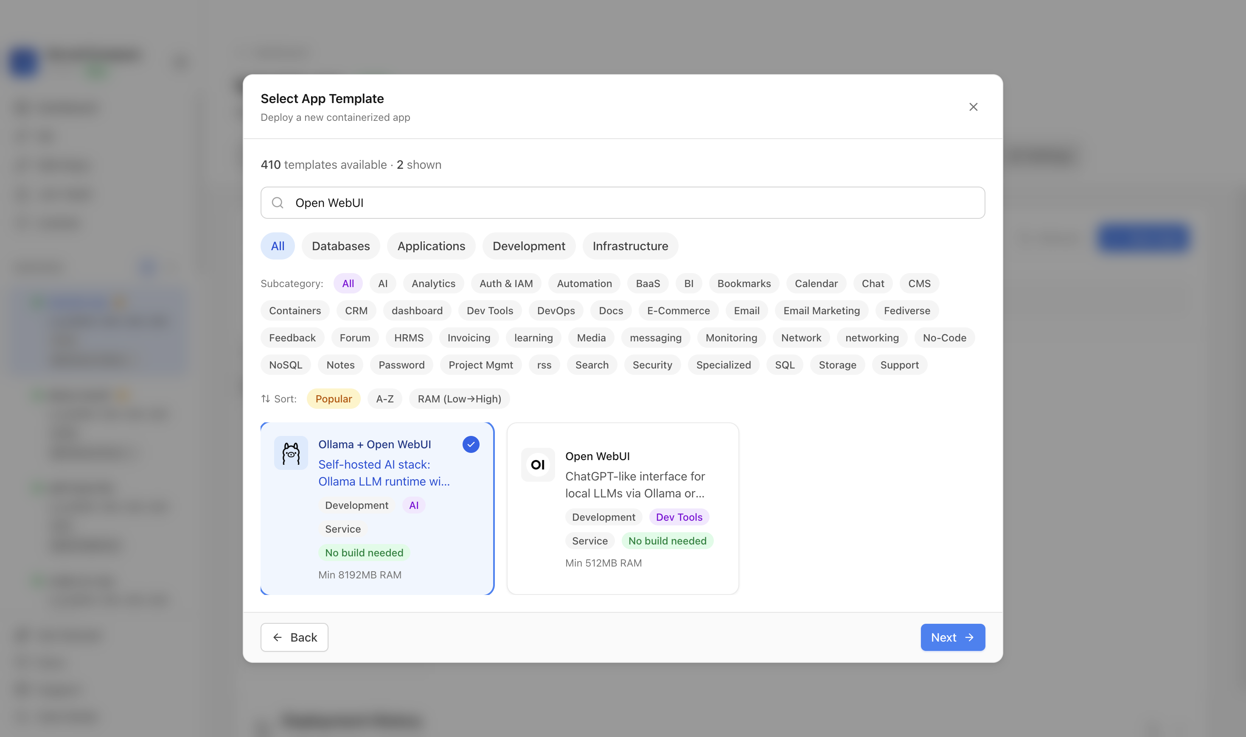Filter by CMS subcategory
1246x737 pixels.
point(920,284)
